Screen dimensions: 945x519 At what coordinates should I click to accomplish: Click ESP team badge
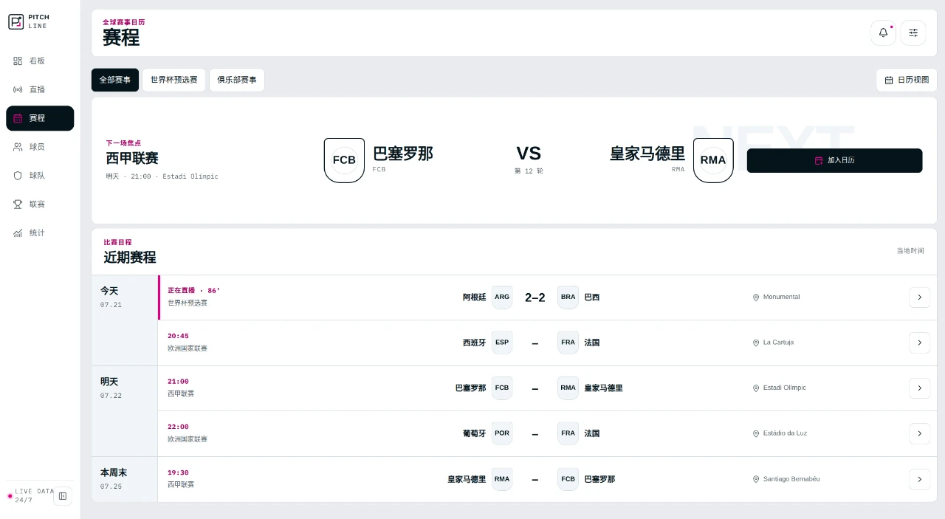[x=502, y=343]
